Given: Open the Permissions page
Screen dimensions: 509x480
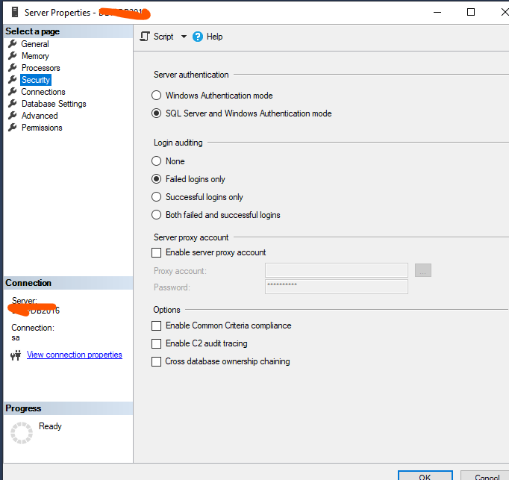Looking at the screenshot, I should (42, 128).
